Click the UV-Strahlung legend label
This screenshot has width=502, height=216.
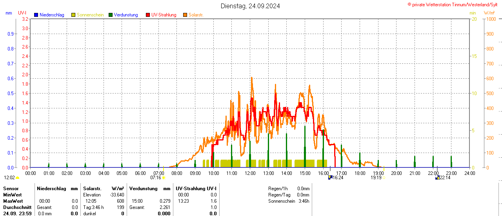pos(164,15)
